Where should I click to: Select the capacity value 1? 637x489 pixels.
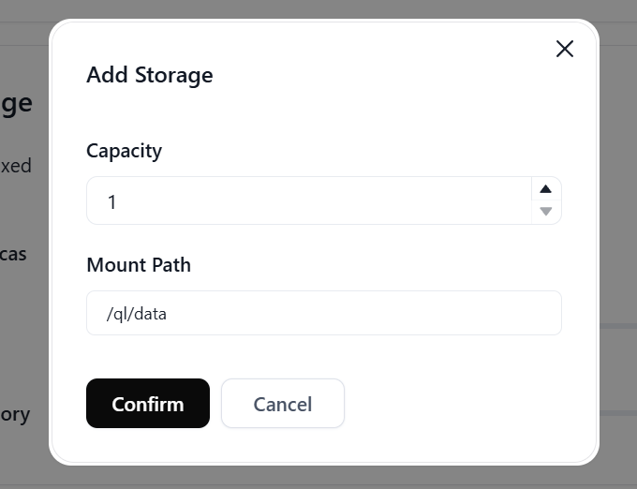point(112,201)
